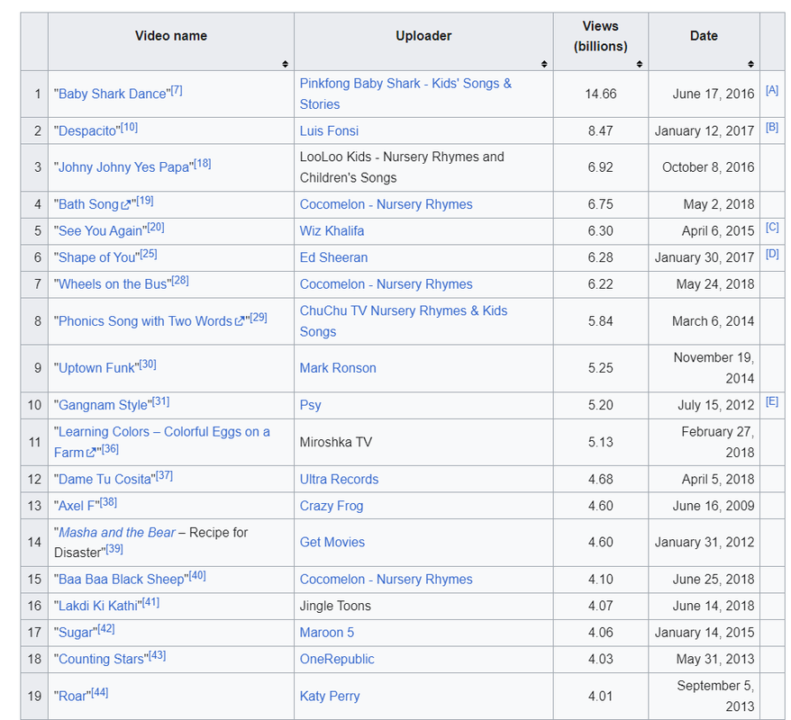This screenshot has width=791, height=720.
Task: Open Maroon 5 uploader link
Action: click(x=327, y=633)
